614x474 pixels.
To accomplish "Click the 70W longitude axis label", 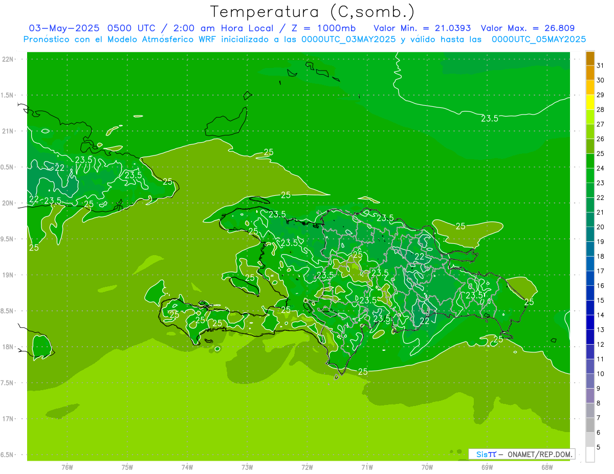I will [427, 467].
